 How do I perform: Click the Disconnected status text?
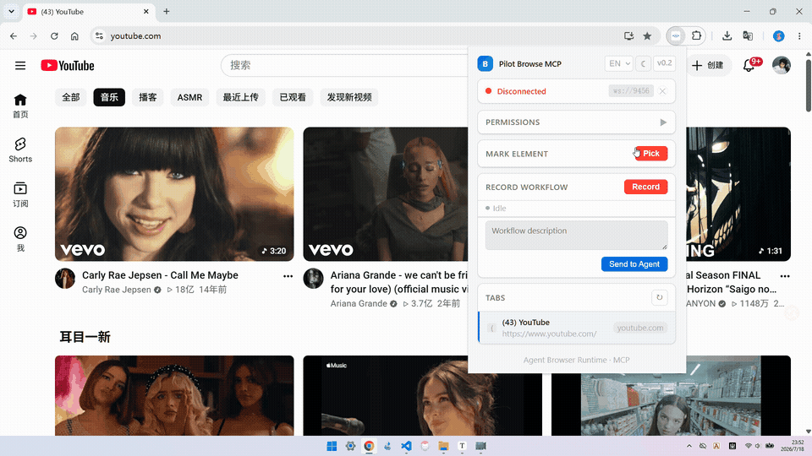point(521,91)
